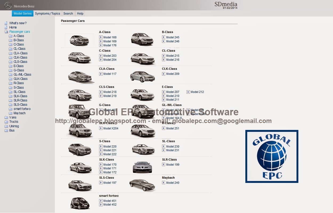Click arrow icon beside Model 215
The width and height of the screenshot is (333, 213).
point(164,56)
